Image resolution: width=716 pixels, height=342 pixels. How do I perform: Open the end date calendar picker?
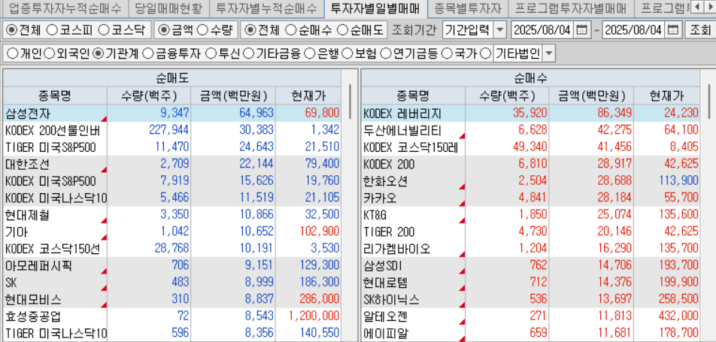coord(673,31)
